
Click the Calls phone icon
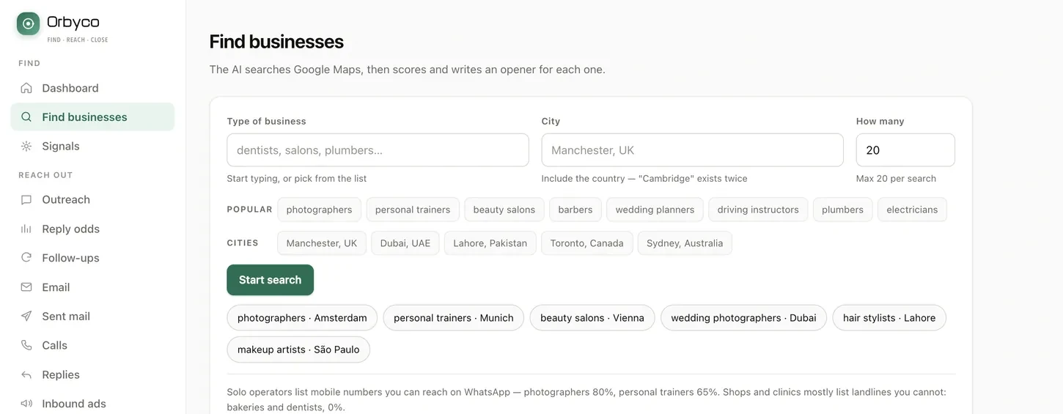pyautogui.click(x=26, y=345)
